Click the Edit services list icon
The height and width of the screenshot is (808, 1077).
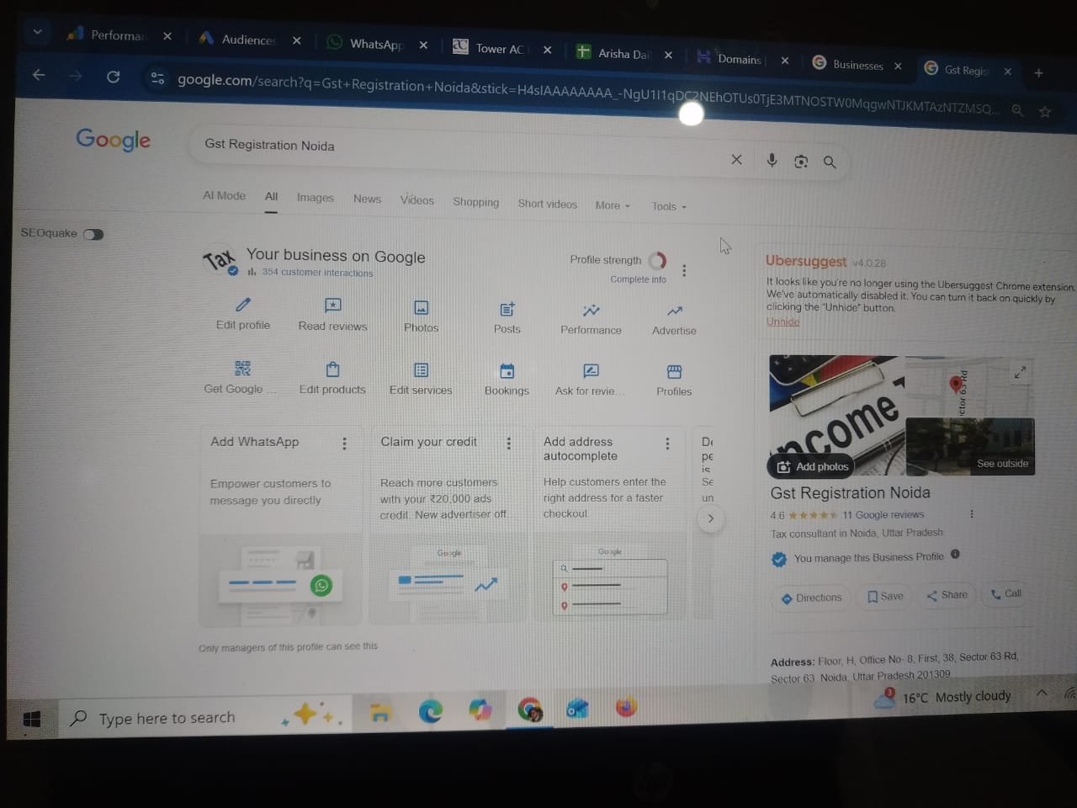(421, 370)
